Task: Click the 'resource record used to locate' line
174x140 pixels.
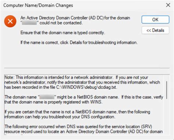Action: (83, 132)
